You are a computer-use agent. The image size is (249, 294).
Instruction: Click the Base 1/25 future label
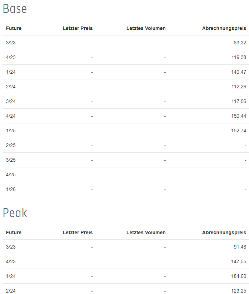[11, 131]
